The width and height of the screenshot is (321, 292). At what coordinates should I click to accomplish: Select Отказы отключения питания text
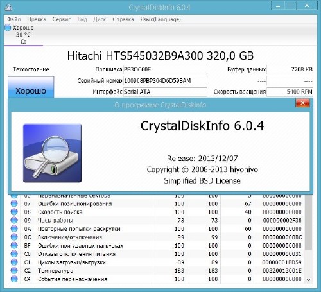(x=76, y=254)
